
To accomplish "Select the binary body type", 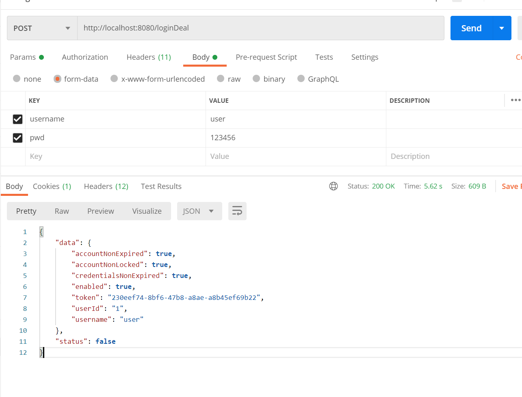I will (x=269, y=79).
